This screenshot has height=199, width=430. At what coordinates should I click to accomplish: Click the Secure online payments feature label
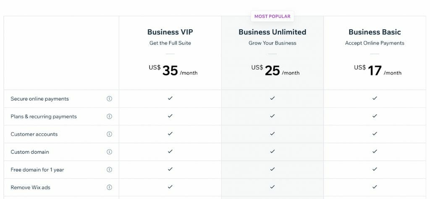click(39, 99)
